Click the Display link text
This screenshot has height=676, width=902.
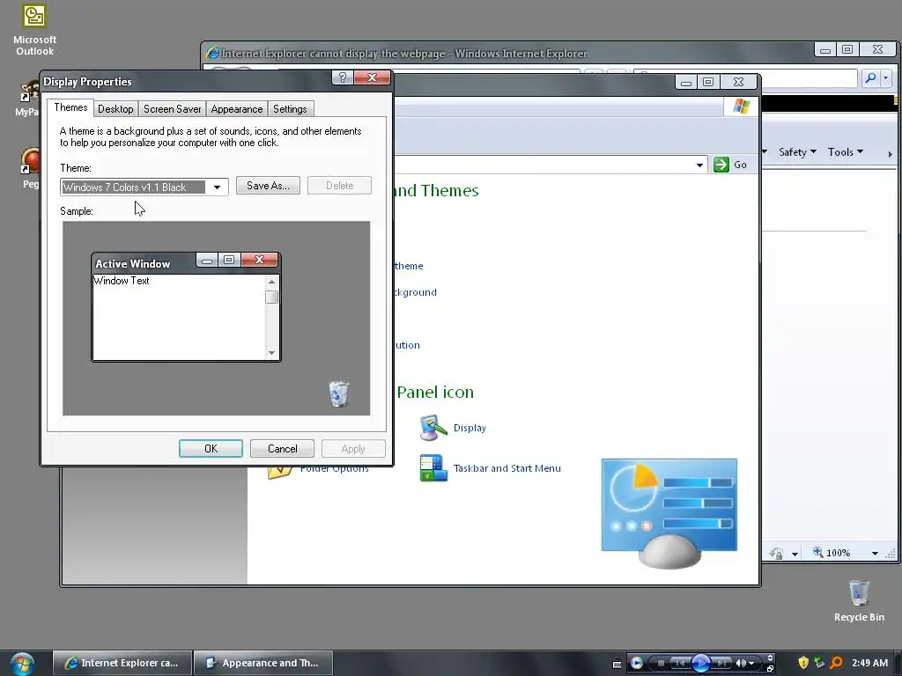pos(469,428)
